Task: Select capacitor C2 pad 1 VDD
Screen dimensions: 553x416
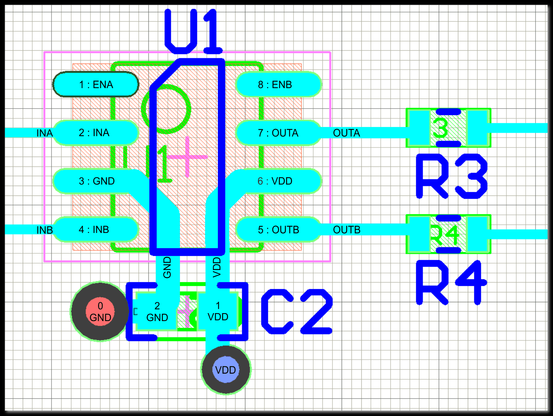Action: coord(218,312)
